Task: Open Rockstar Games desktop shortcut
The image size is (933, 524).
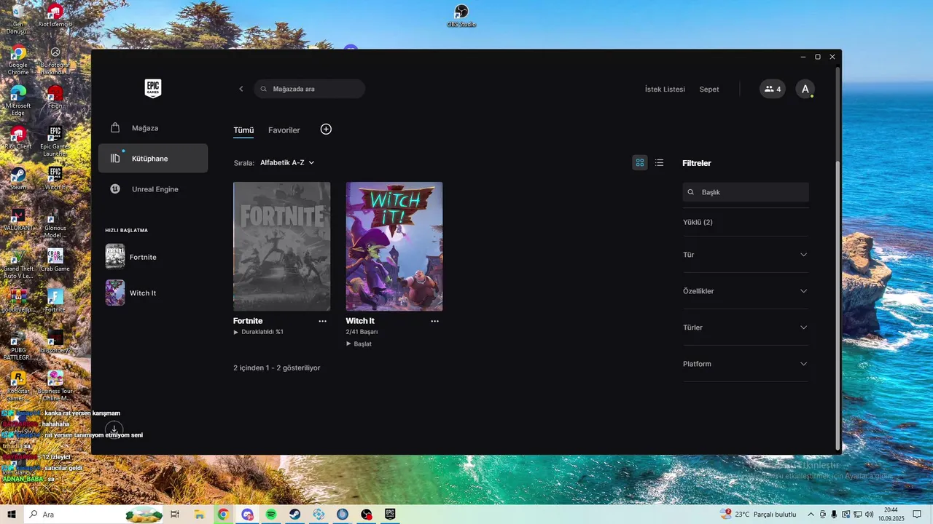Action: click(x=18, y=386)
